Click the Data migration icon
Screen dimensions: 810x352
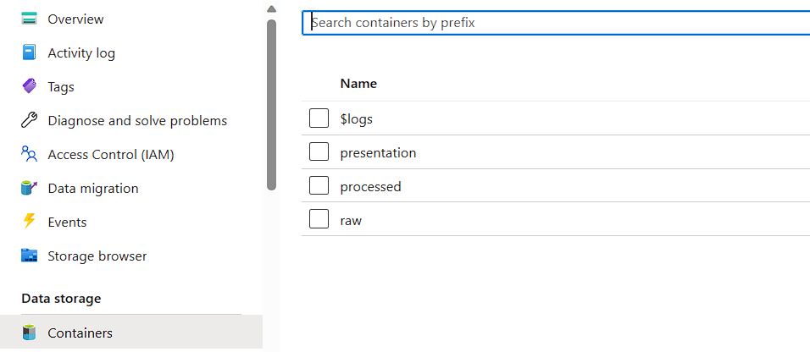point(30,188)
